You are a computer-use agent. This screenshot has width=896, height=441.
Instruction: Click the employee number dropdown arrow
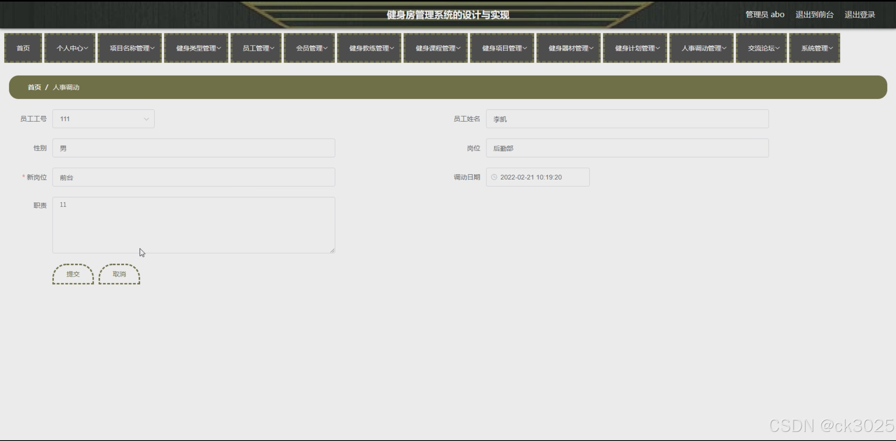(146, 119)
